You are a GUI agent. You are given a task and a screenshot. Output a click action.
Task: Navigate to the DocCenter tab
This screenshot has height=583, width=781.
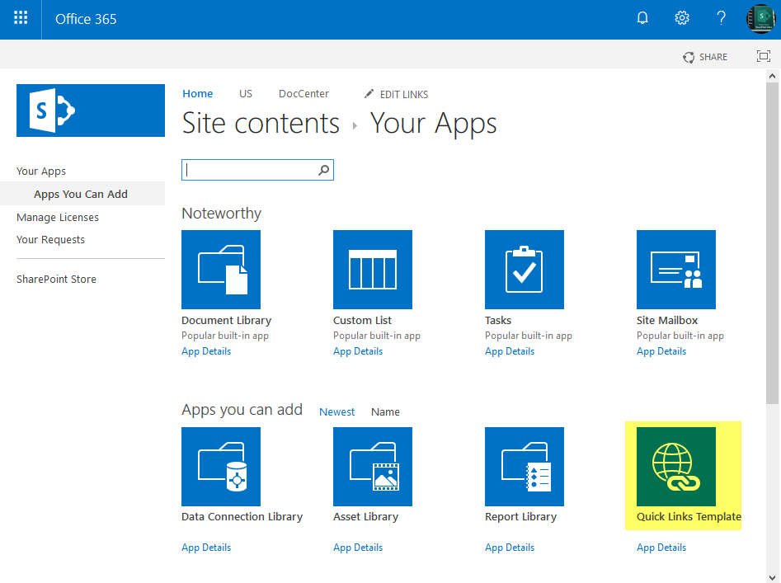point(303,93)
